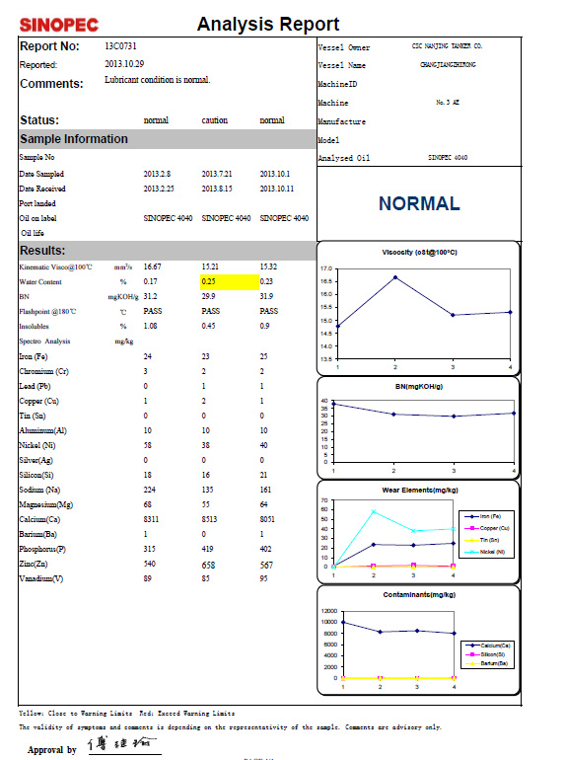565x760 pixels.
Task: Click date received 2013.8.15
Action: [x=216, y=189]
